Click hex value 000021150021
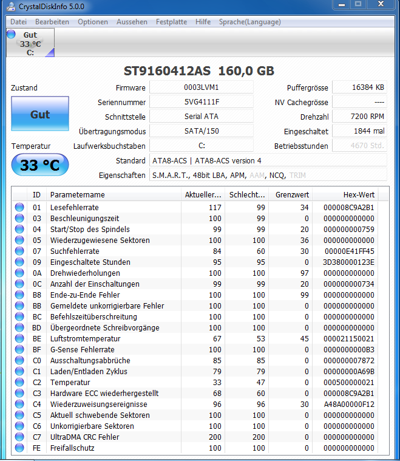400x461 pixels. point(349,339)
